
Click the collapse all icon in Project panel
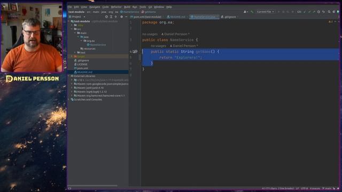[116, 17]
